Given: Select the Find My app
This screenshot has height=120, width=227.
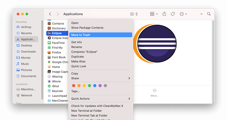Looking at the screenshot, I should click(x=57, y=47).
